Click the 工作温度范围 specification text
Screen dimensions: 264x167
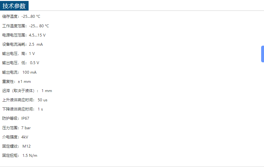coord(25,26)
